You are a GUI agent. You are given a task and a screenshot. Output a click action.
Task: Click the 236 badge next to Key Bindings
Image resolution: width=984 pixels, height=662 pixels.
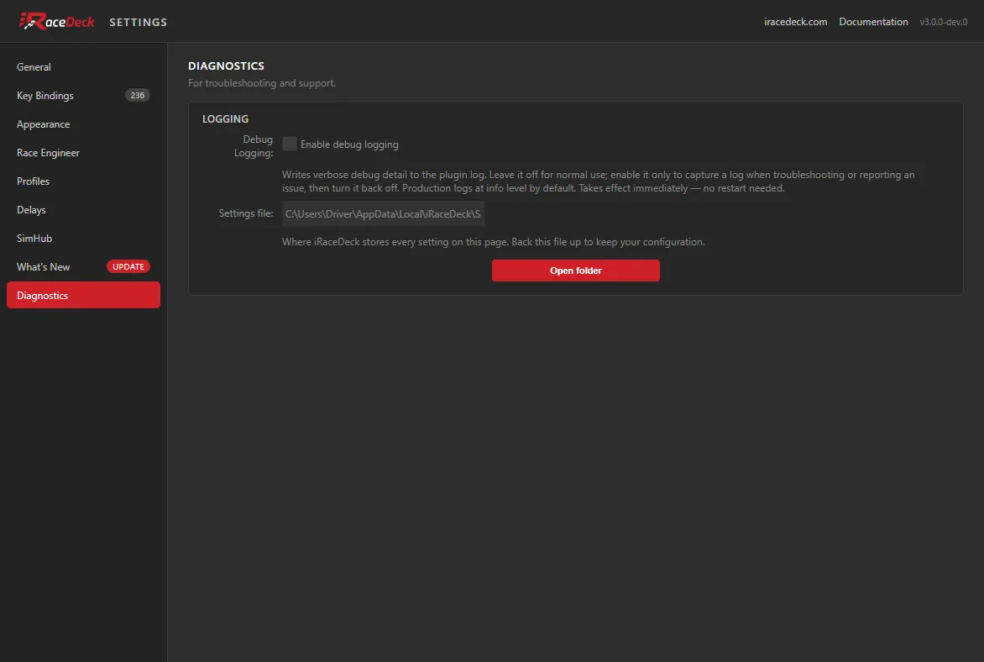point(138,96)
